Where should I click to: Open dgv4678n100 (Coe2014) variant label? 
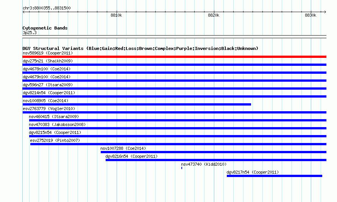tap(47, 69)
